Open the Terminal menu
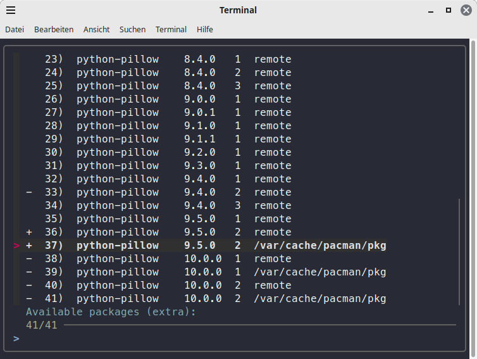 171,29
